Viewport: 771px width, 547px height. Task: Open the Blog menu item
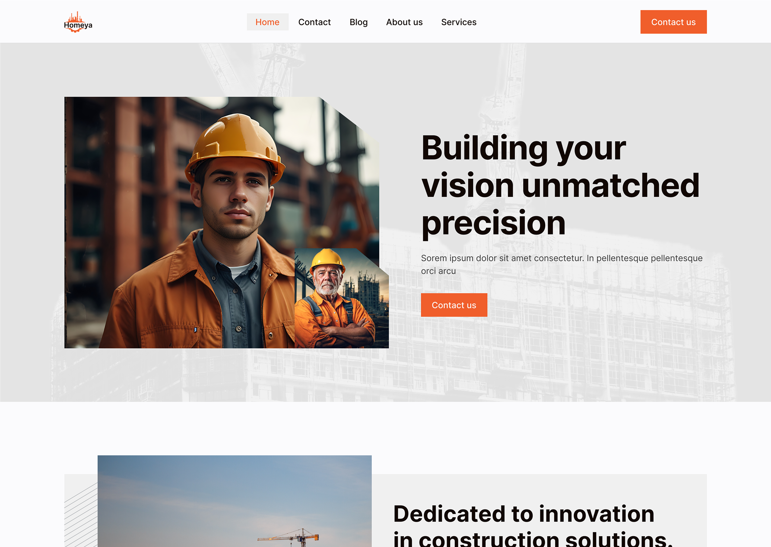[x=358, y=22]
